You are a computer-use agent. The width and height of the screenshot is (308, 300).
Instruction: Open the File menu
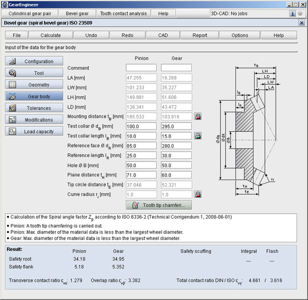(x=16, y=35)
